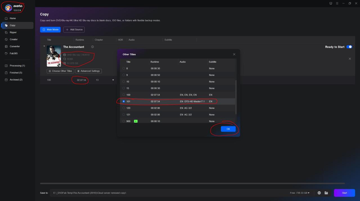The height and width of the screenshot is (201, 360).
Task: Open the DVDFab skin/theme shirt icon
Action: click(331, 3)
